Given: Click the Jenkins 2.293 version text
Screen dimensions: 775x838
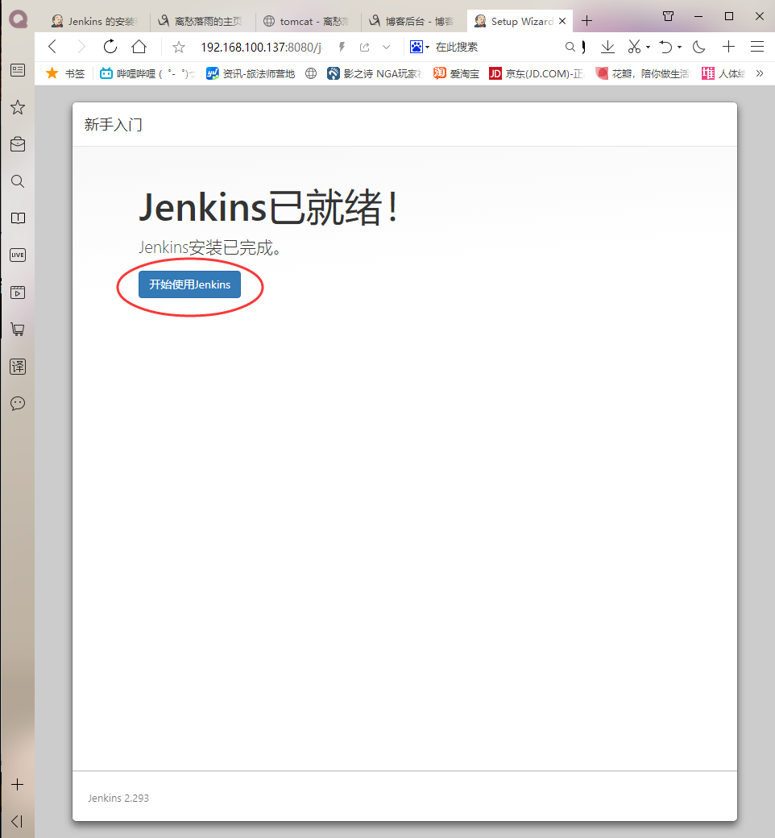Looking at the screenshot, I should tap(118, 798).
